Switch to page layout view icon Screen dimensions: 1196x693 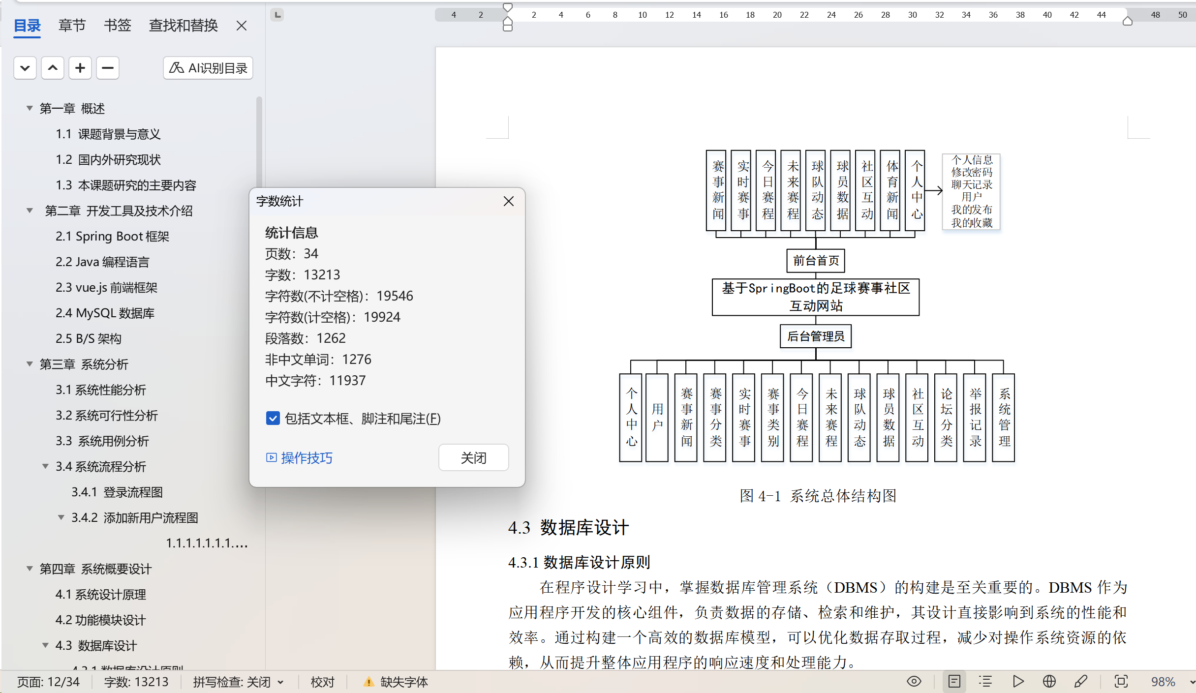coord(954,682)
